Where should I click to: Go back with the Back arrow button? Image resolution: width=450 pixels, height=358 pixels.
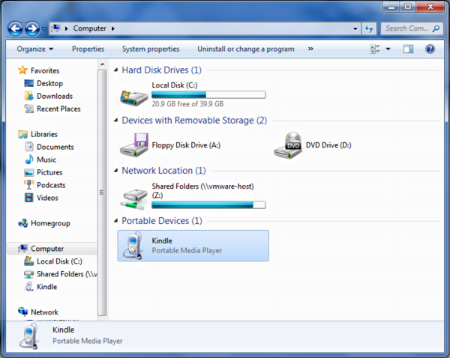15,29
